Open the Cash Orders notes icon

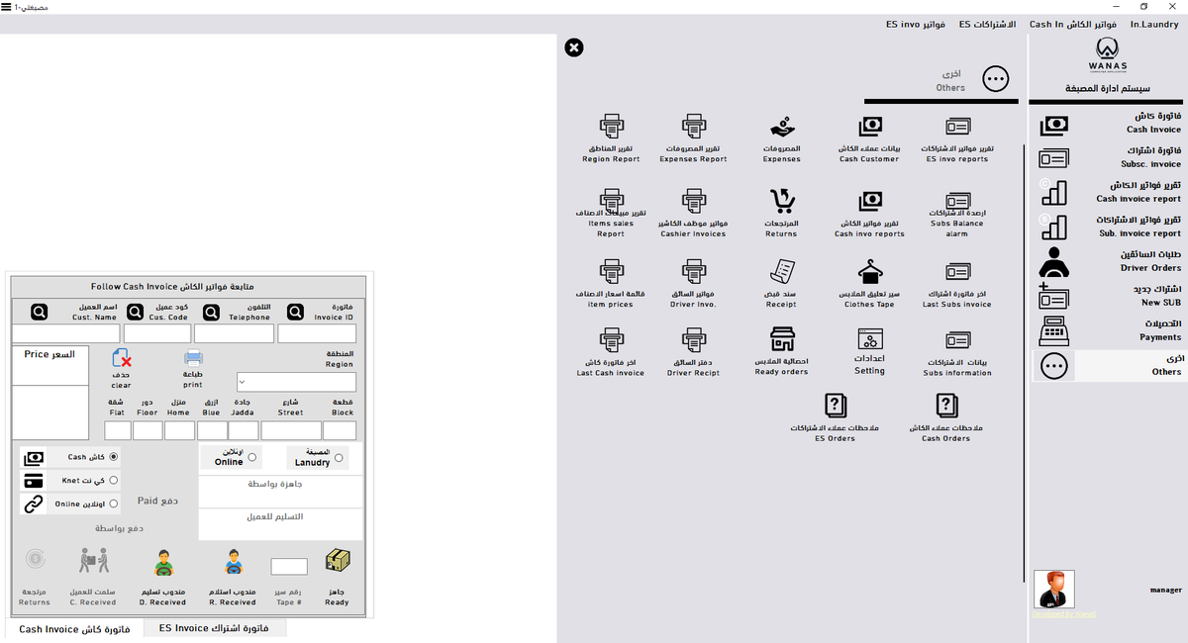945,405
